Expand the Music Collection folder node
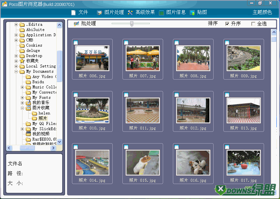The height and width of the screenshot is (199, 280). pos(22,87)
